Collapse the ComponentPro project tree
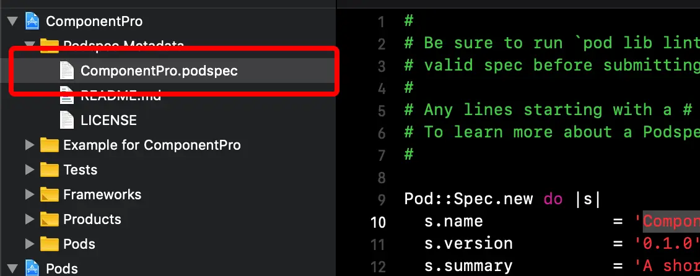Image resolution: width=700 pixels, height=276 pixels. click(11, 22)
